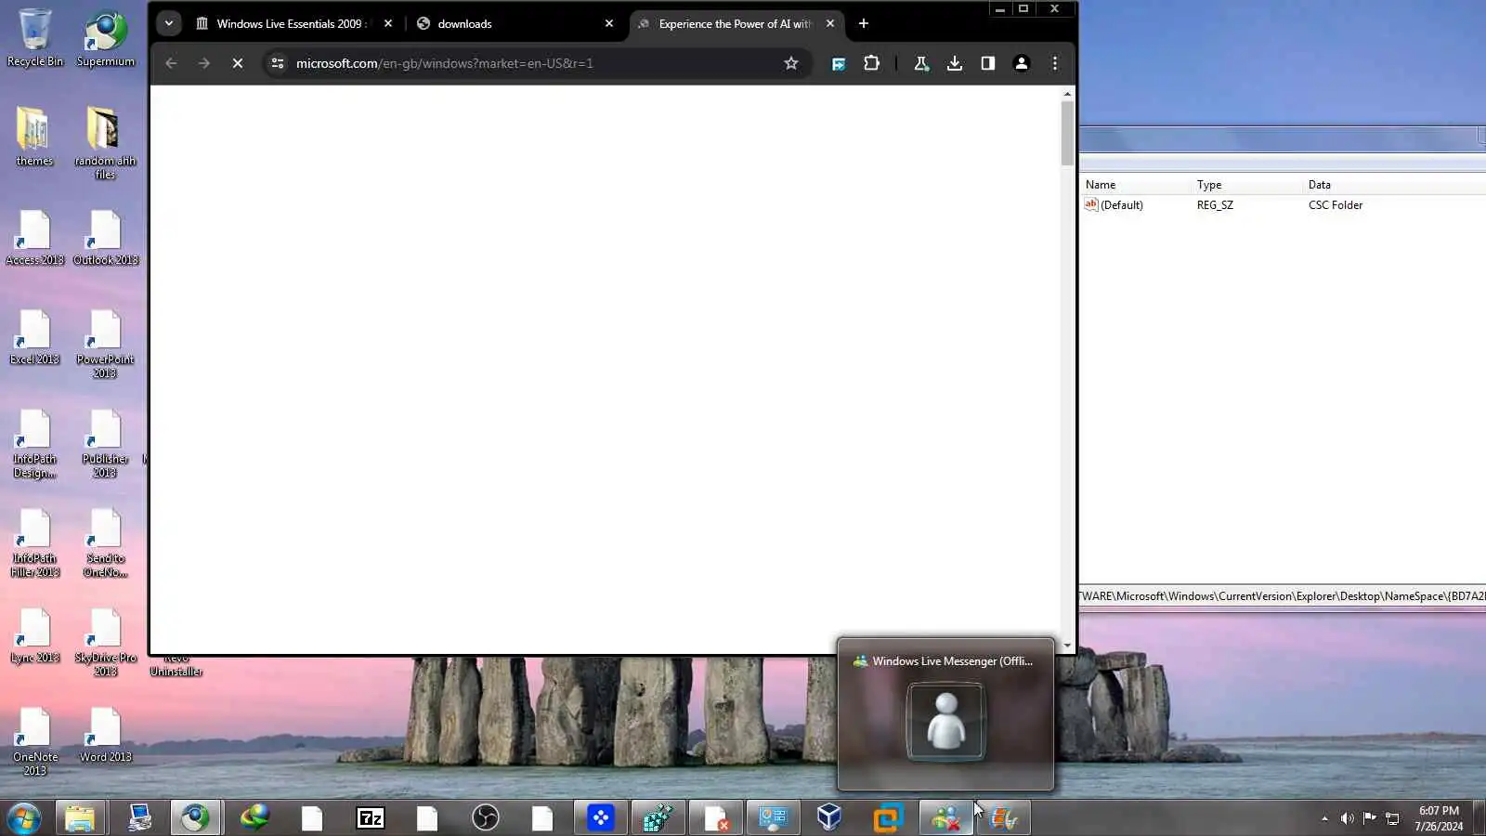
Task: Open the volume control in the tray
Action: (1347, 818)
